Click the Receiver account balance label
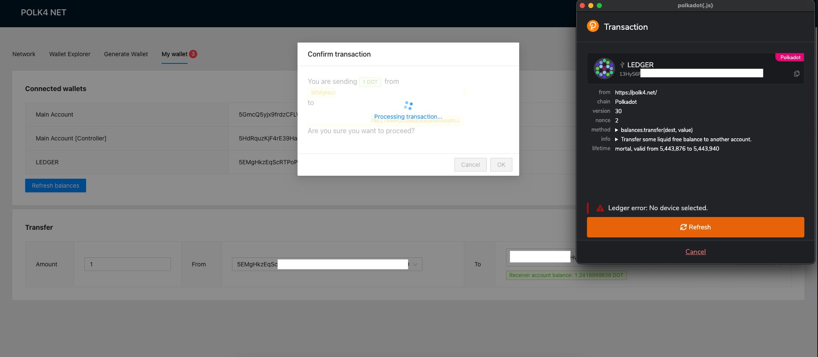Viewport: 818px width, 357px height. pos(566,275)
